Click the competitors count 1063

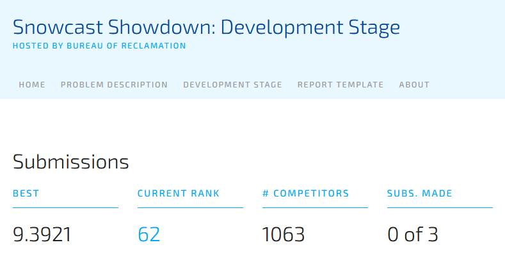pyautogui.click(x=284, y=234)
